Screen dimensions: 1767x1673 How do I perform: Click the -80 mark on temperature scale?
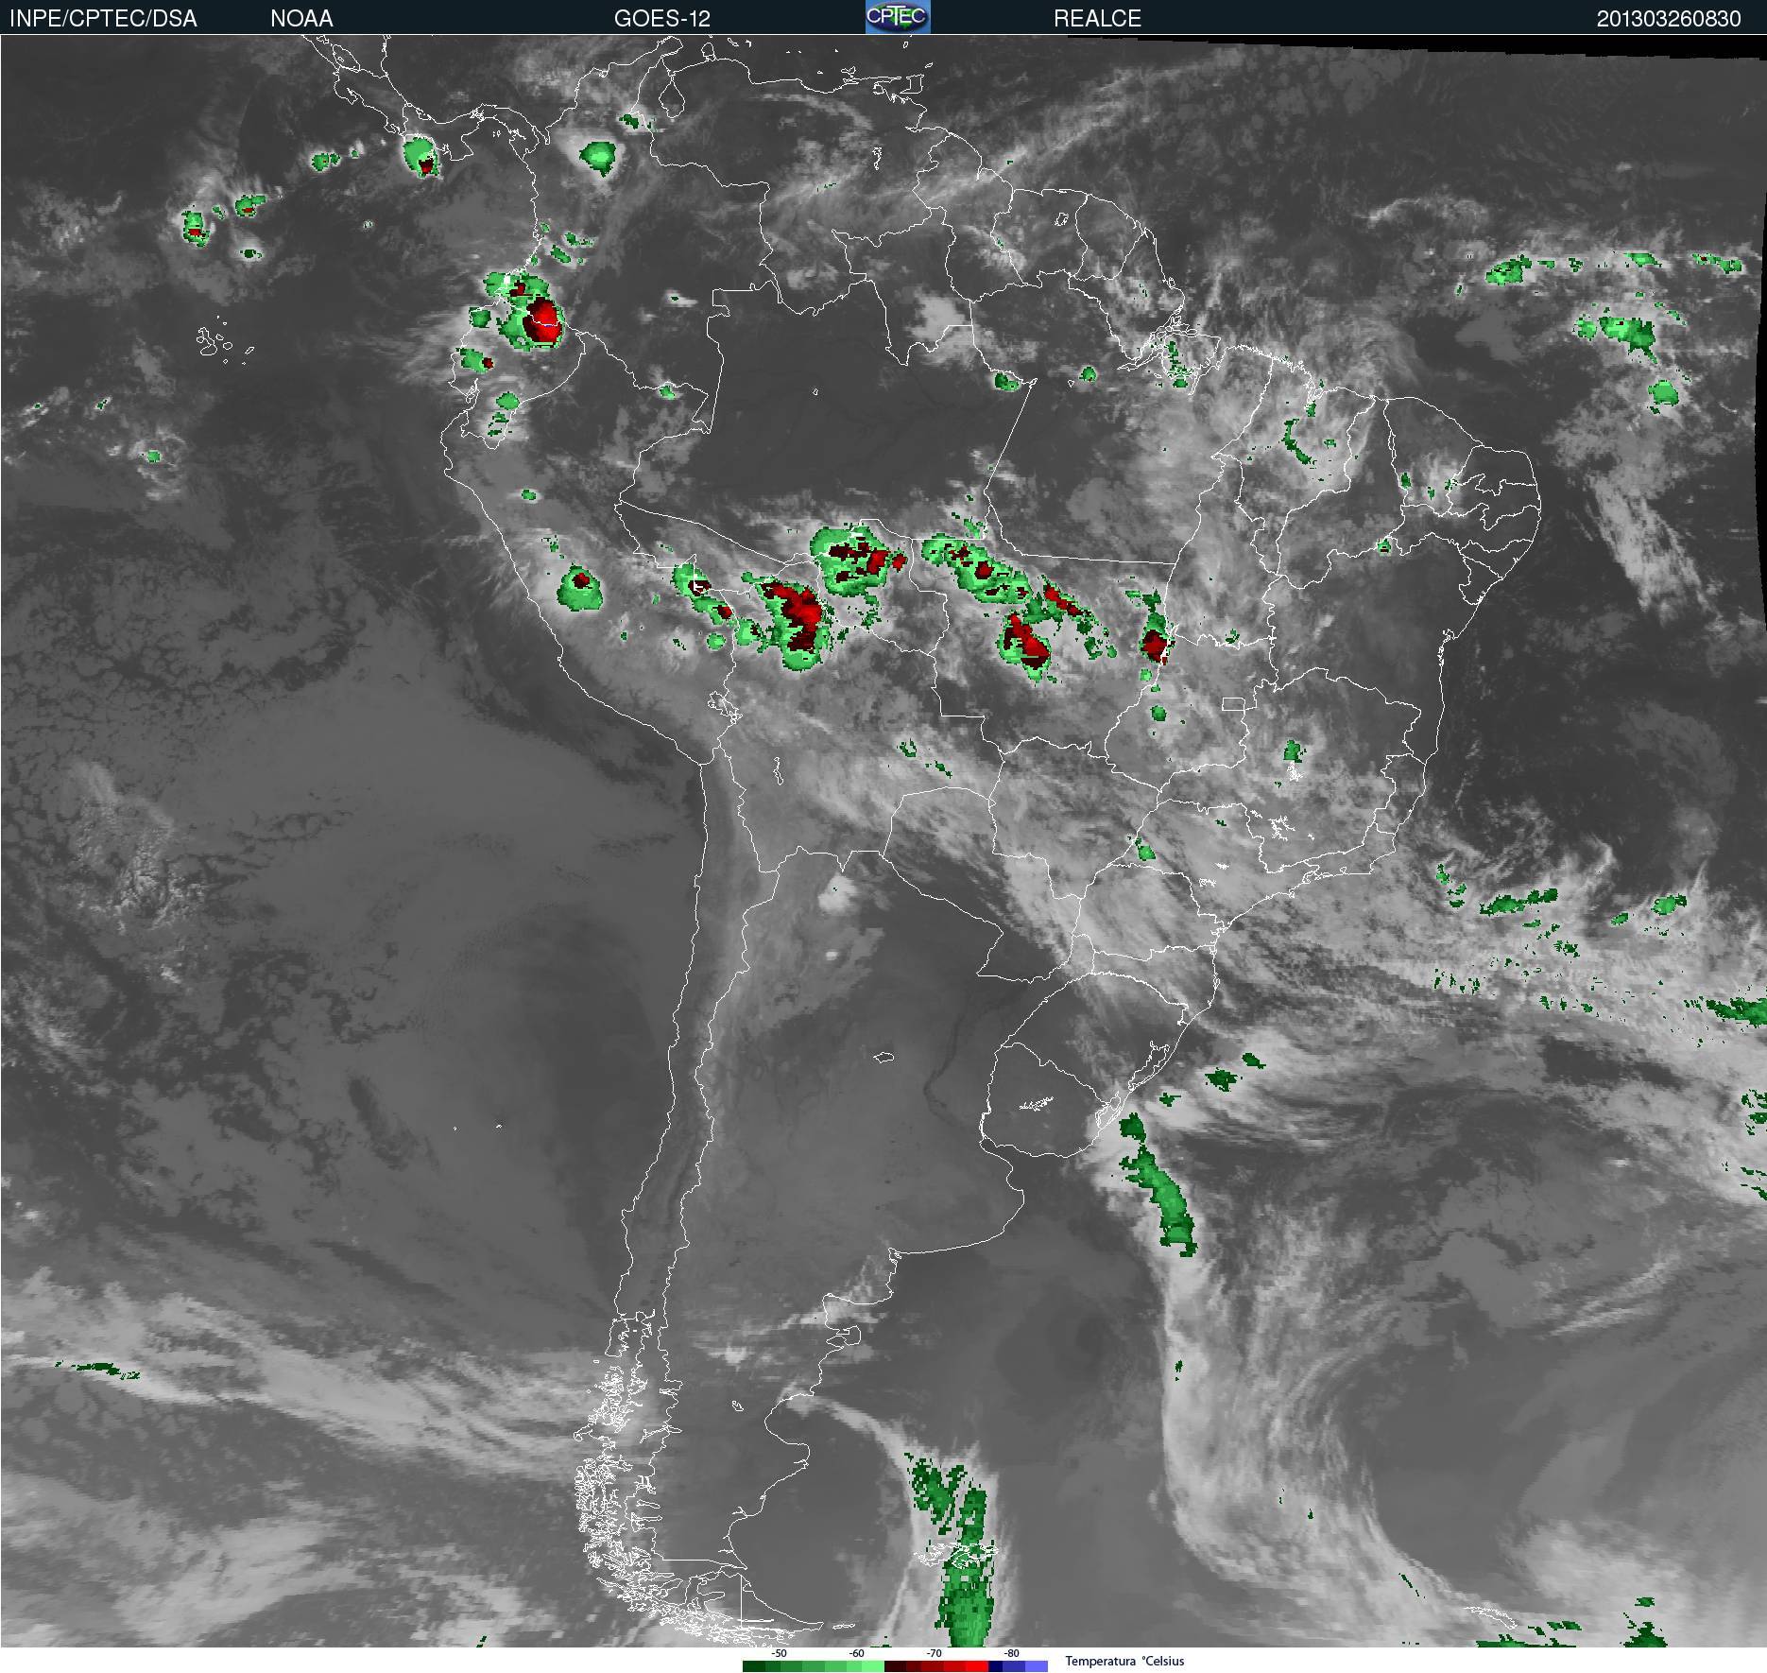tap(1011, 1653)
